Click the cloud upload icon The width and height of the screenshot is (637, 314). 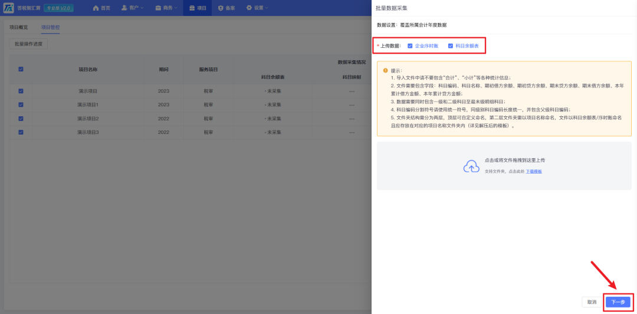pyautogui.click(x=471, y=166)
